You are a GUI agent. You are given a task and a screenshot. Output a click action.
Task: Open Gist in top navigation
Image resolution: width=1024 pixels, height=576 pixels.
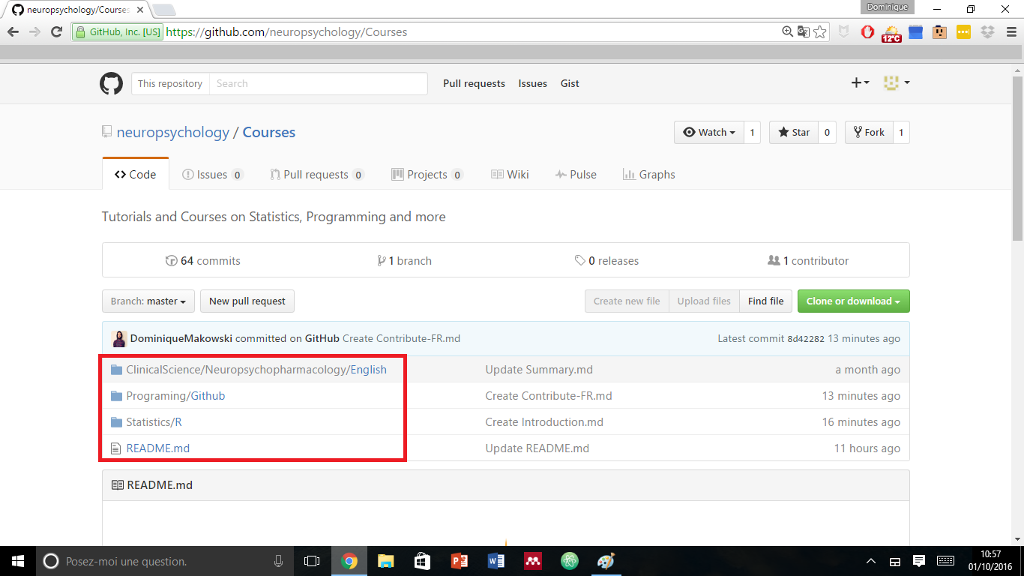(x=570, y=83)
